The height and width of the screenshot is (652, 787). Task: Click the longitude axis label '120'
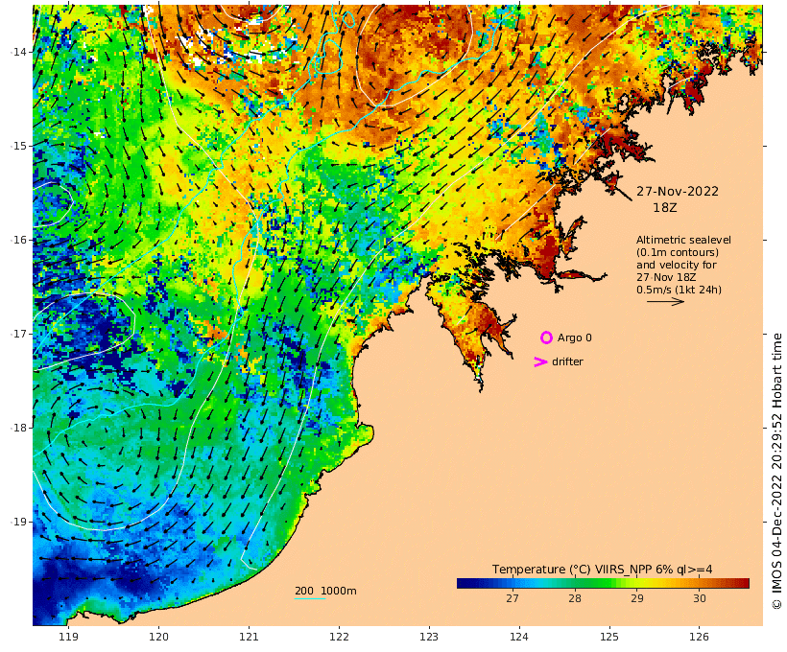pyautogui.click(x=158, y=637)
